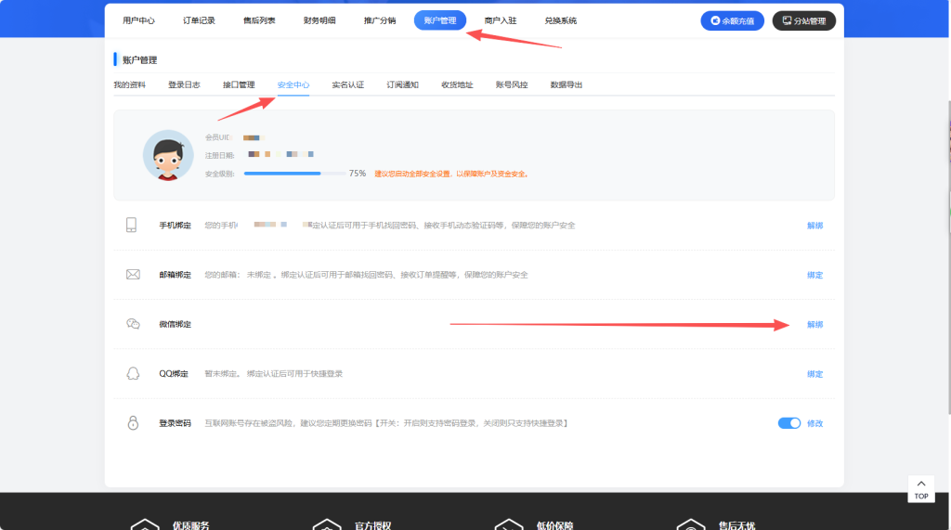Click the email envelope icon

[132, 275]
